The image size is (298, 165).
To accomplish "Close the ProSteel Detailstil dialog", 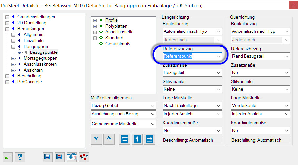I will pos(293,5).
